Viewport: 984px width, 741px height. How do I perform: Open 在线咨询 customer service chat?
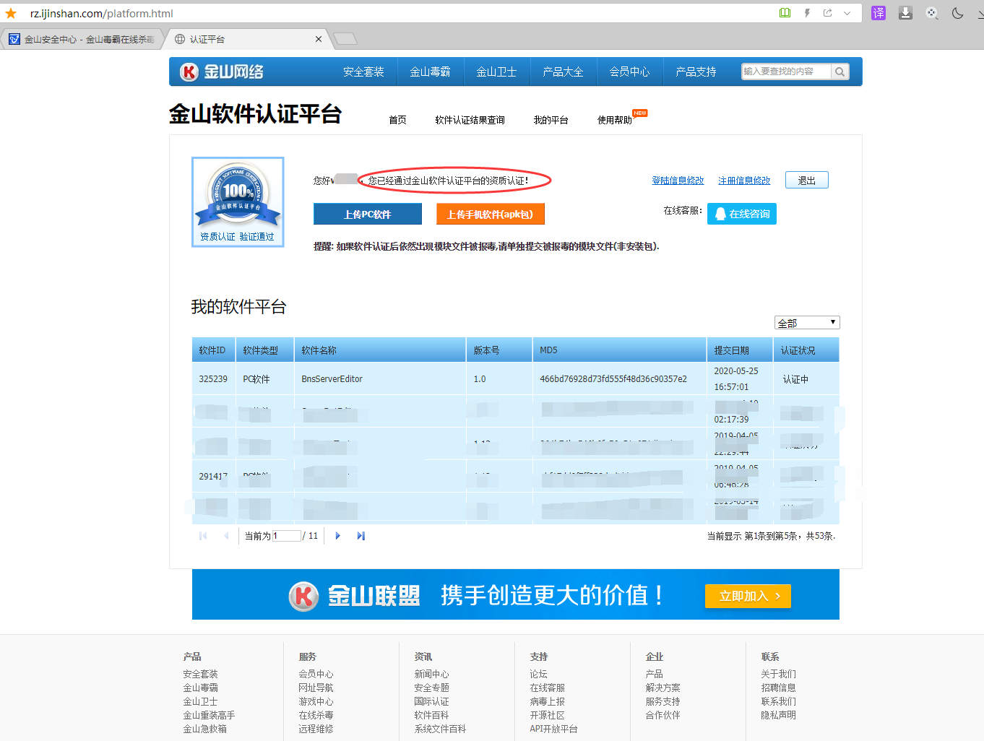[x=742, y=214]
